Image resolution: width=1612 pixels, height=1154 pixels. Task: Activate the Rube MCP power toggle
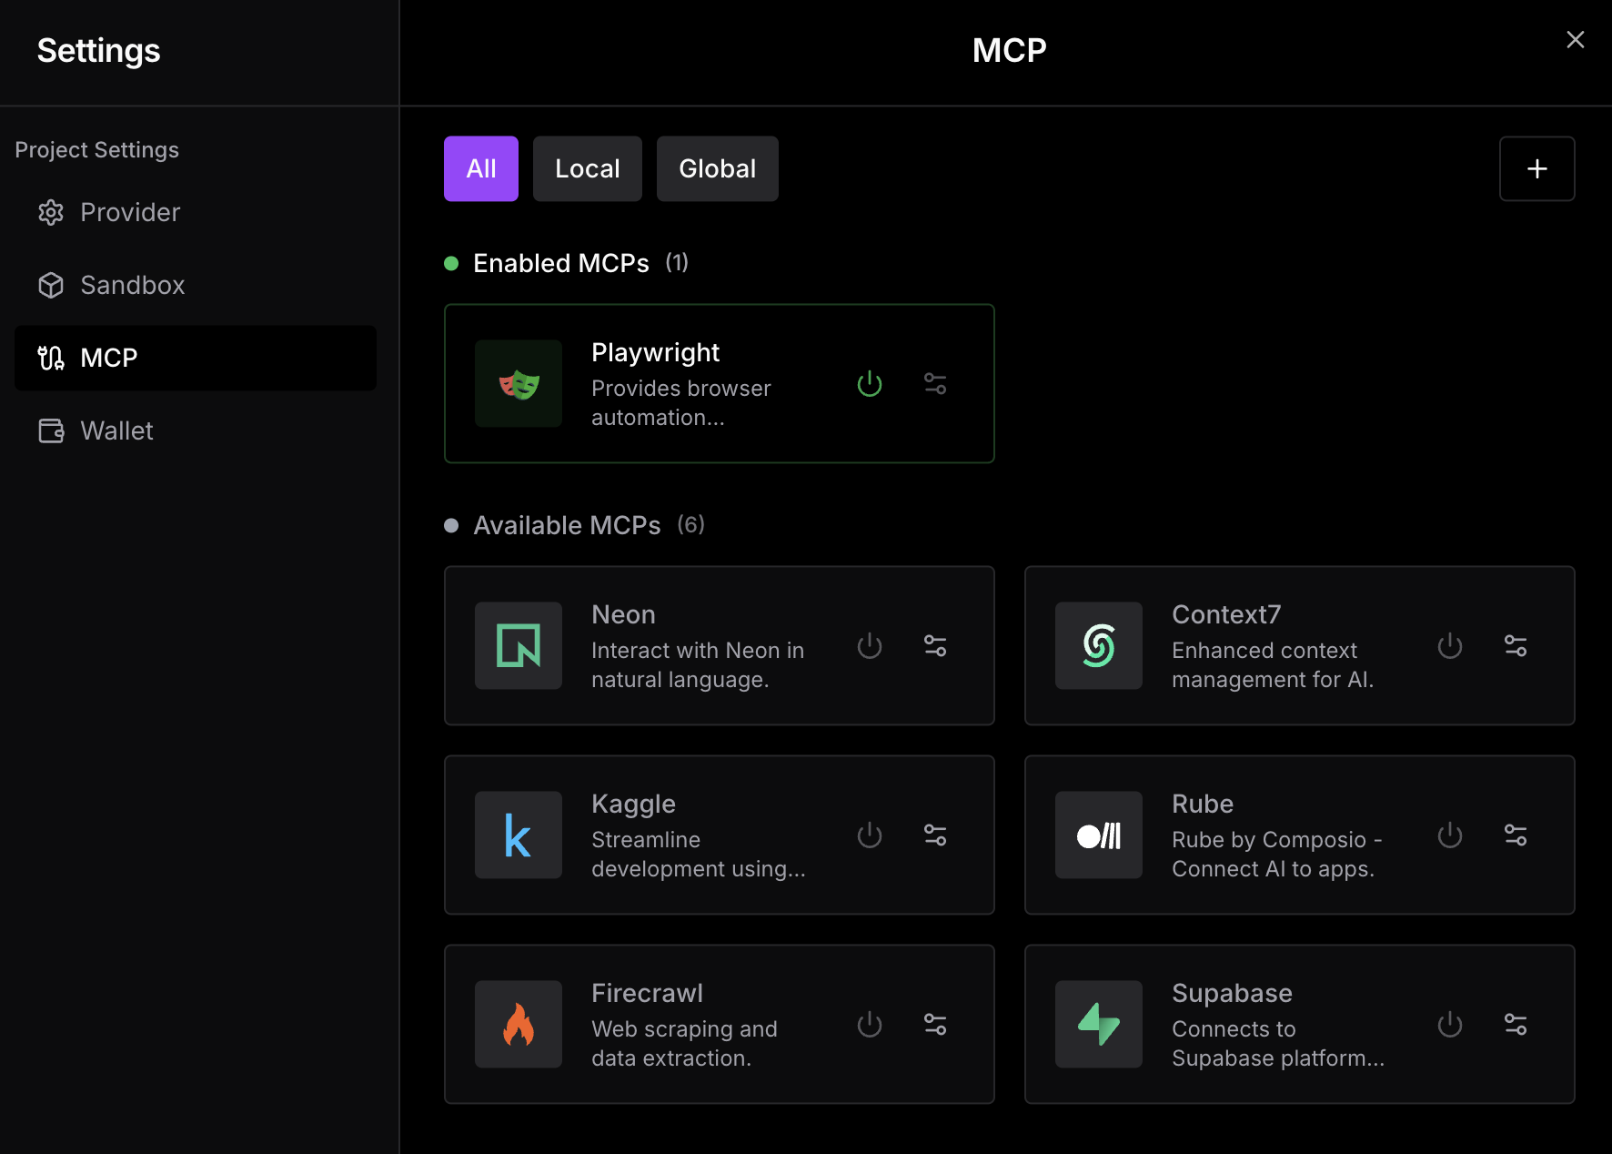tap(1450, 835)
